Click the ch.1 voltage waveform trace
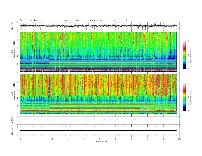The image size is (202, 156). (98, 26)
